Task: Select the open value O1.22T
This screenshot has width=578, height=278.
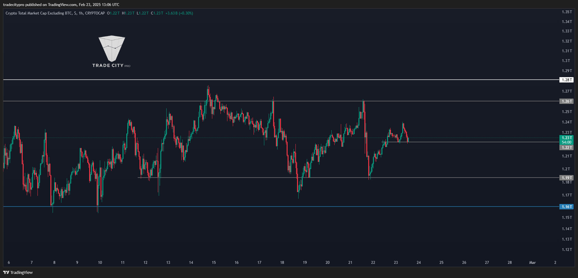Action: coord(113,13)
